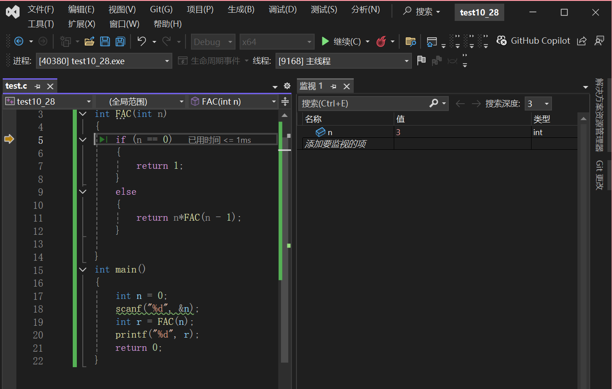Open the editor tab list dropdown arrow
This screenshot has height=389, width=612.
[x=275, y=86]
